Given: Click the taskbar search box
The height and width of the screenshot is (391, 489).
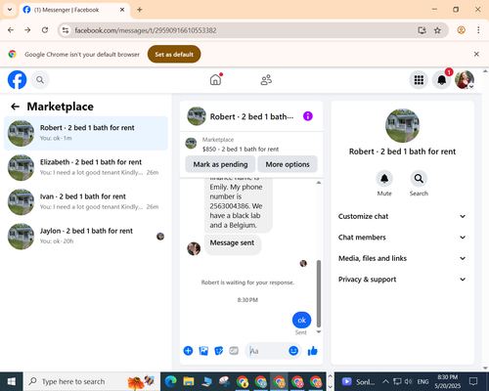Looking at the screenshot, I should pyautogui.click(x=92, y=381).
